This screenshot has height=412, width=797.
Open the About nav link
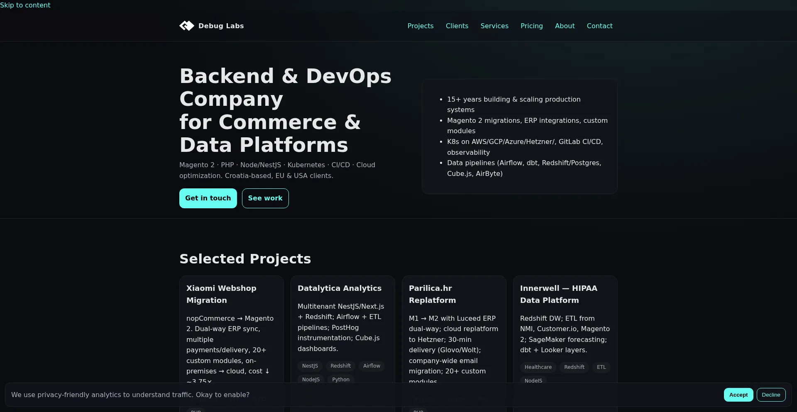[565, 26]
